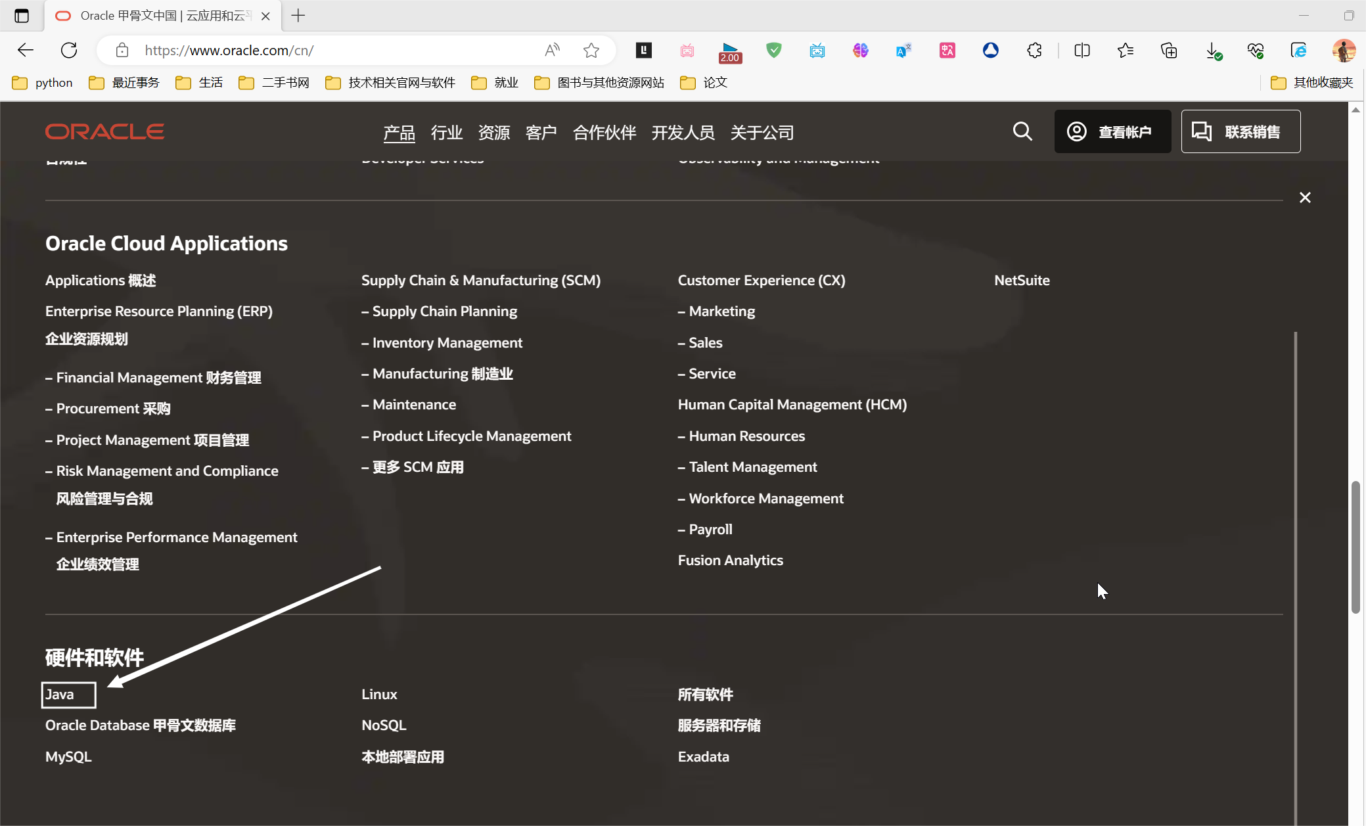Image resolution: width=1366 pixels, height=826 pixels.
Task: Click the translate extension icon
Action: point(903,50)
